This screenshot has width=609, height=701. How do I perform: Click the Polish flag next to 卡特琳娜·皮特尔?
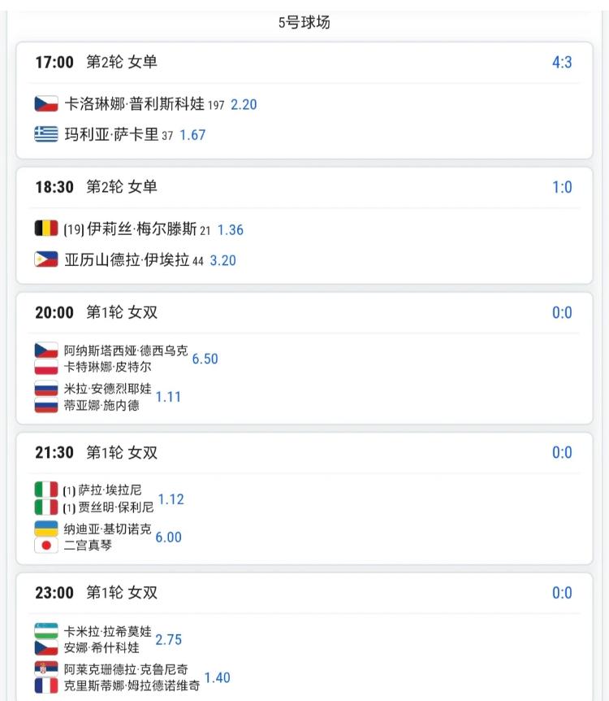coord(46,367)
